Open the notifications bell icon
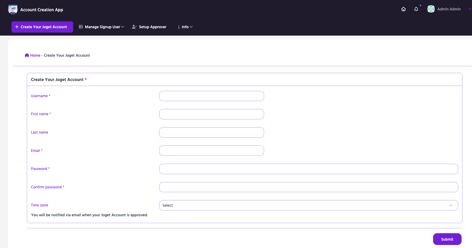Screen dimensions: 472x248 (x=416, y=9)
